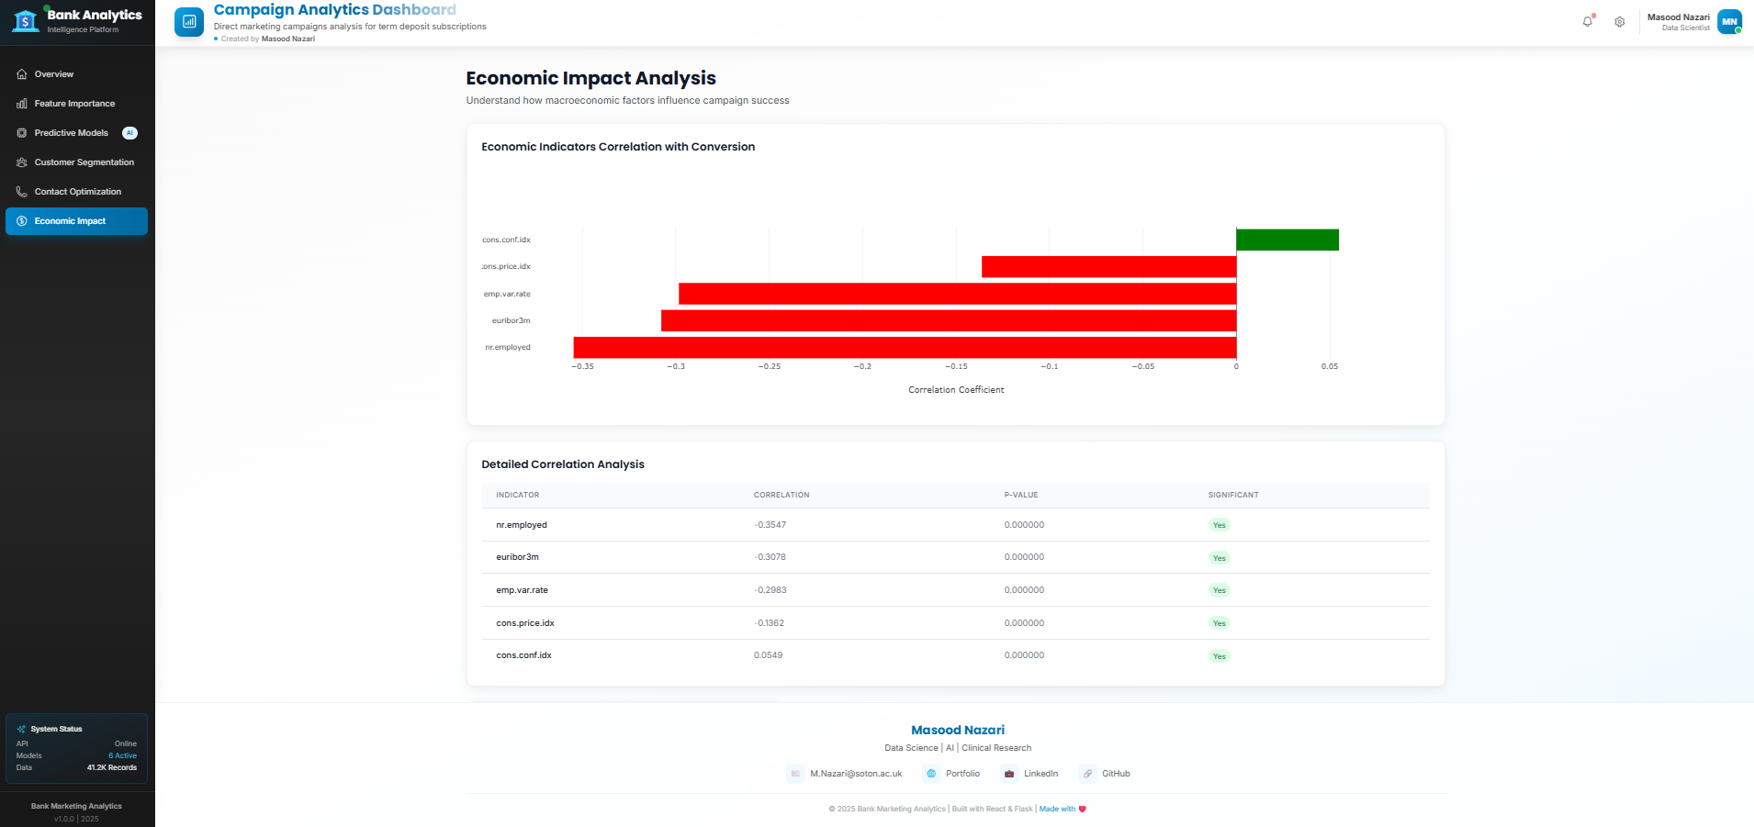Click the phone icon beside Contact Optimization
Screen dimensions: 1754x827
coord(21,192)
